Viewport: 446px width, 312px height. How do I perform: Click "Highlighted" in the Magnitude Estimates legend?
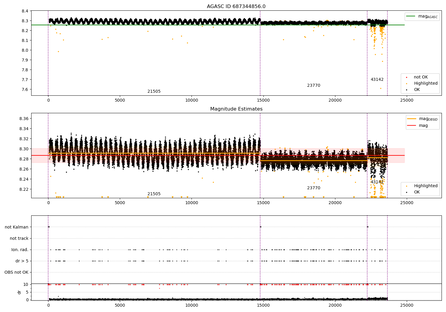(x=426, y=186)
